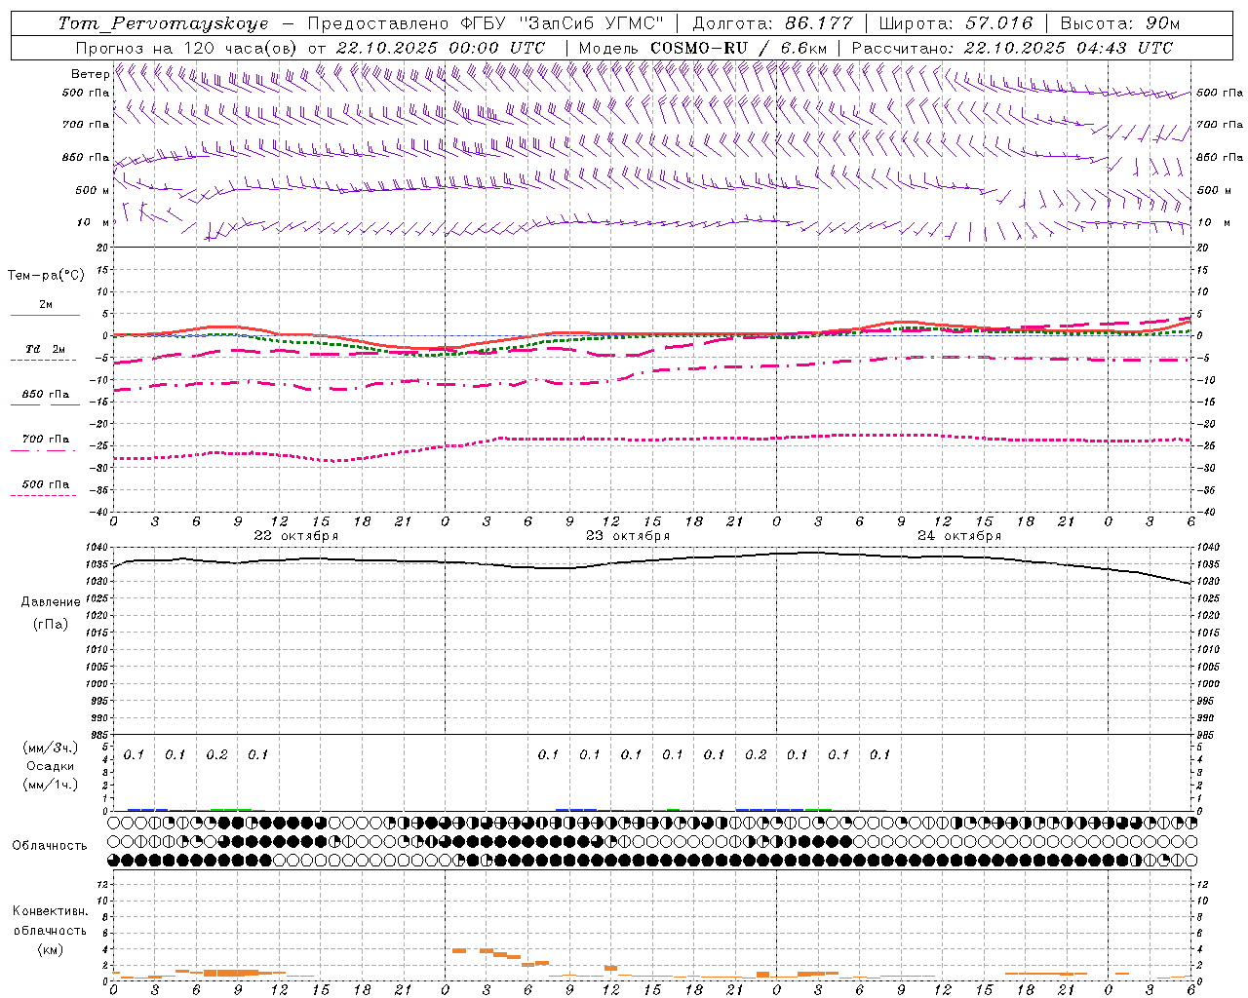The image size is (1248, 998).
Task: Click the red 2м temperature legend line
Action: point(45,315)
